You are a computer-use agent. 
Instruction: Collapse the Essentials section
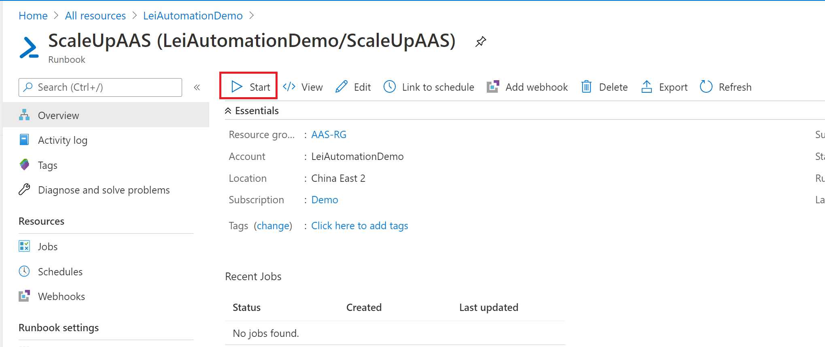tap(228, 111)
